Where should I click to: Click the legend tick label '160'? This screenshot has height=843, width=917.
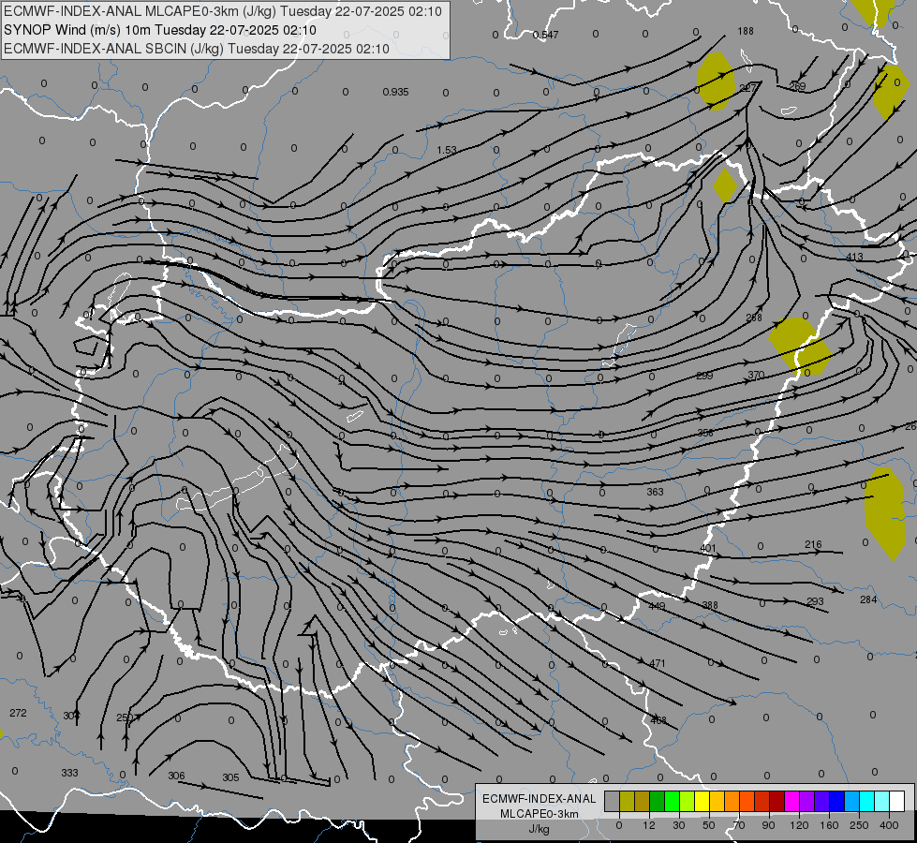tap(829, 825)
